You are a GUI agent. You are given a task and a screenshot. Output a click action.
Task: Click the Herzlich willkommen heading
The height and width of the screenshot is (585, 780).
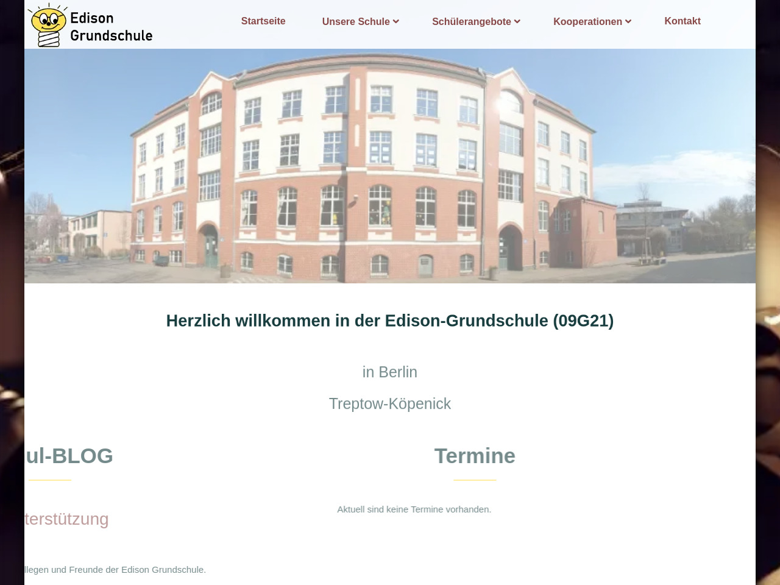[390, 321]
